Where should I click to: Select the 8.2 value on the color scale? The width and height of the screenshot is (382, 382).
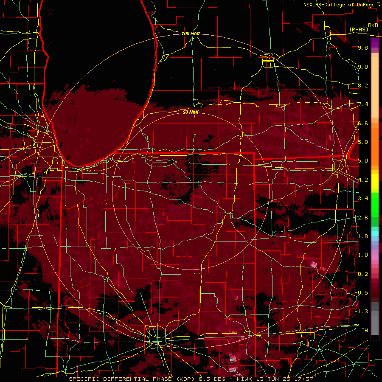363,85
